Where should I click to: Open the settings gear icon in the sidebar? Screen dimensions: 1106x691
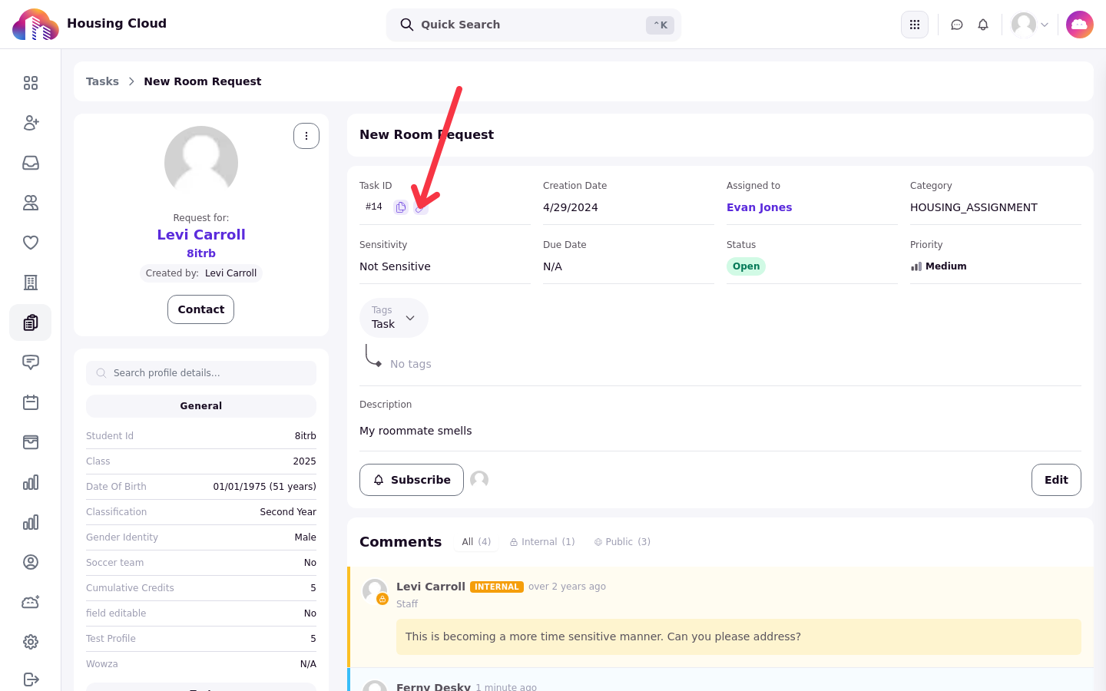31,642
